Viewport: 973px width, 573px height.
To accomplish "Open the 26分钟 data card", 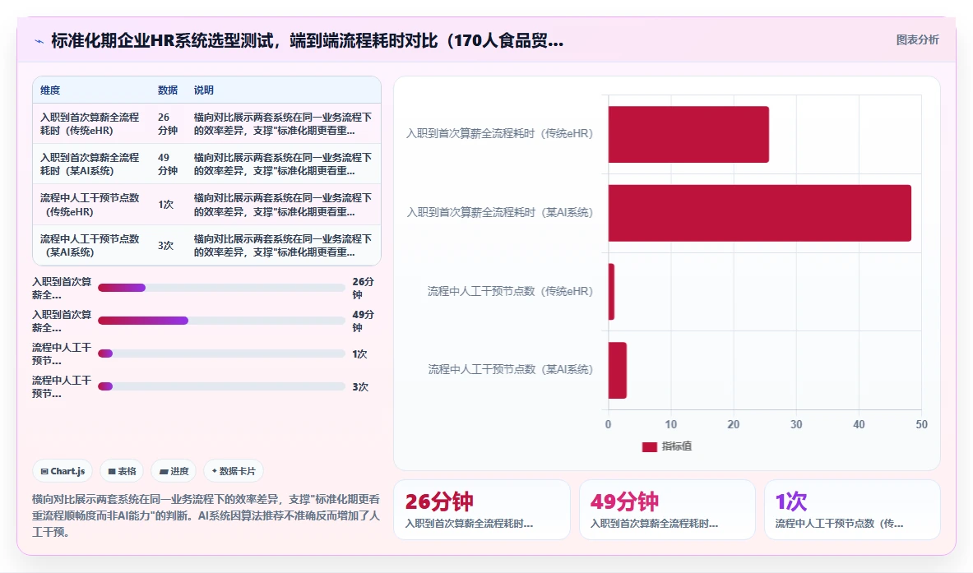I will [481, 510].
